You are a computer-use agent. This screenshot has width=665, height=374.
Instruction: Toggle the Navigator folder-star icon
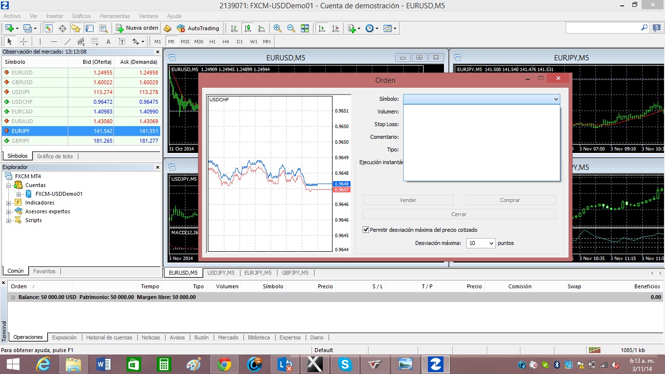pyautogui.click(x=76, y=28)
